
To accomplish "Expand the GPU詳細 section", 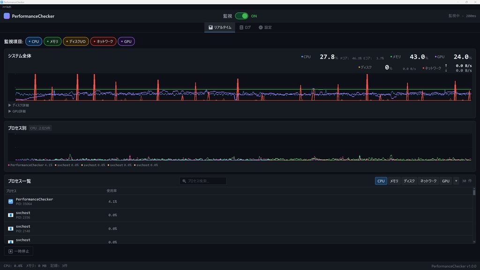I will click(17, 111).
